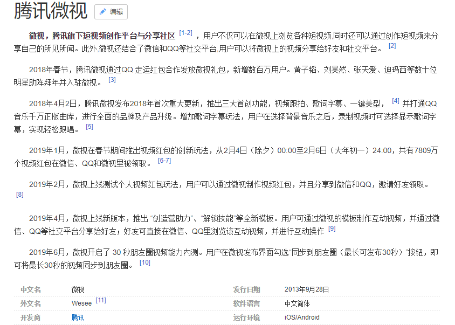455x325 pixels.
Task: Open citation reference [2]
Action: [x=392, y=46]
